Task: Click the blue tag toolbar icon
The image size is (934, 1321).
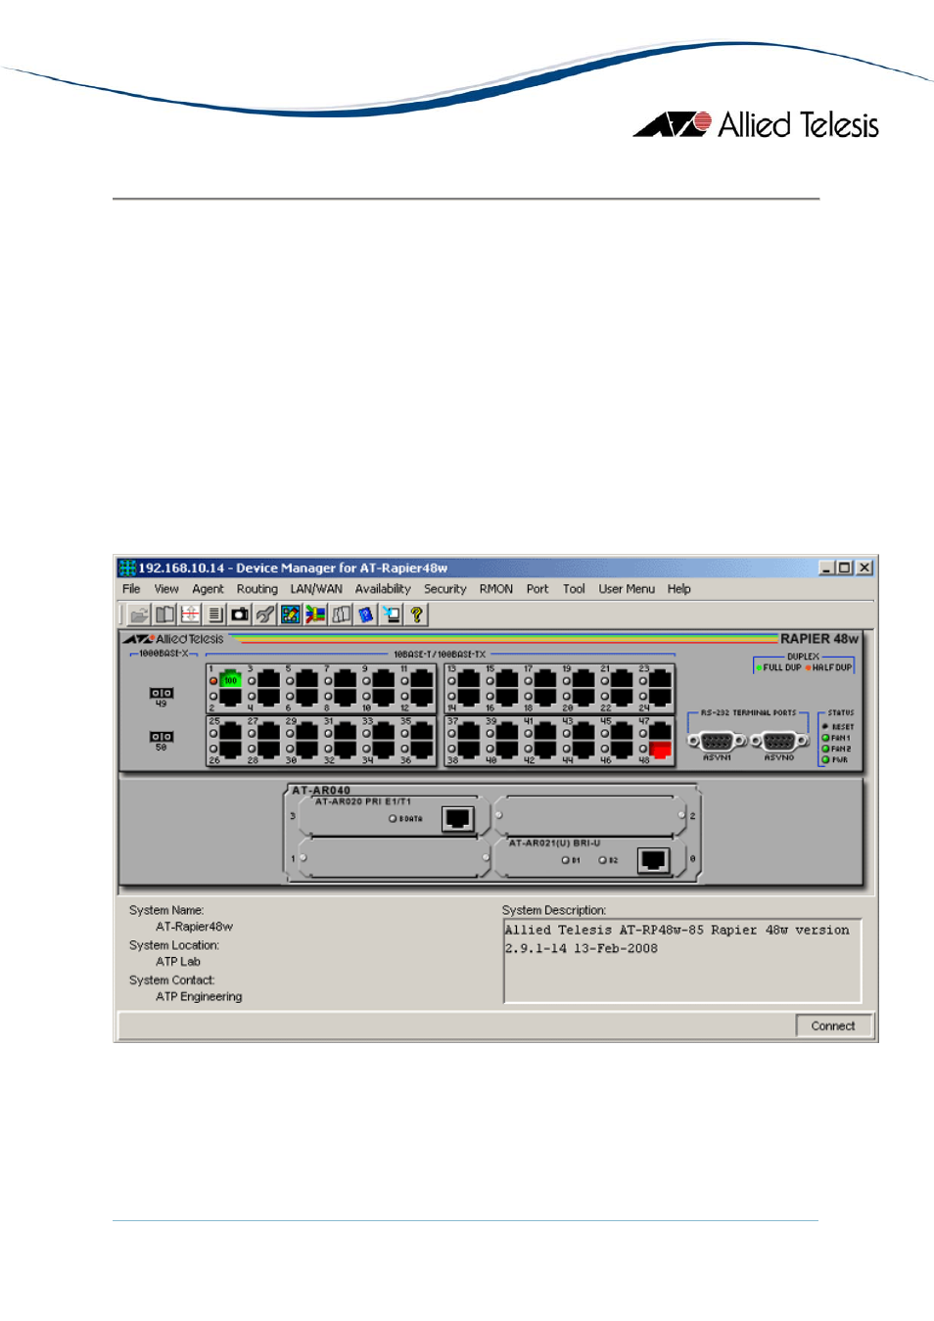Action: click(366, 615)
